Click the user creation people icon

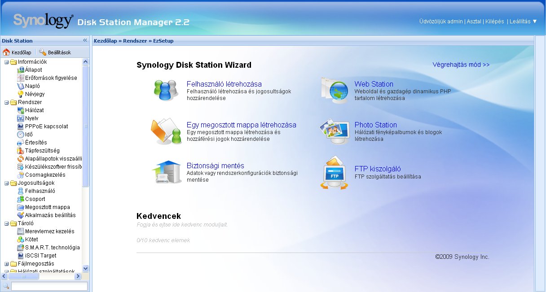pyautogui.click(x=167, y=90)
